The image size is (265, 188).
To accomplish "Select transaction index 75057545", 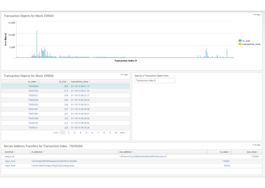I will coord(33,91).
